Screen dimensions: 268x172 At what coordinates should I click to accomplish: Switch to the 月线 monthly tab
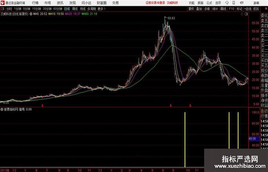[x=83, y=9]
